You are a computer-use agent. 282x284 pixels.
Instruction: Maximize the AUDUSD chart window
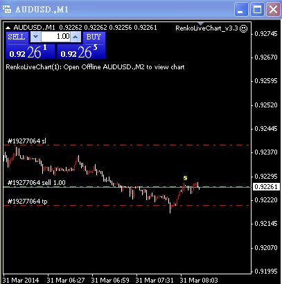click(257, 10)
